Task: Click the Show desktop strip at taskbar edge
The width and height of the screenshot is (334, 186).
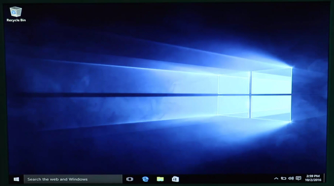Action: click(x=324, y=178)
